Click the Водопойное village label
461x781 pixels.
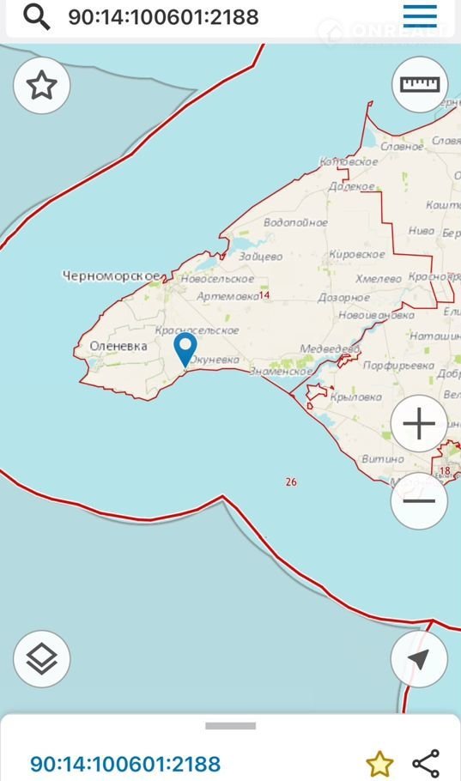click(295, 222)
